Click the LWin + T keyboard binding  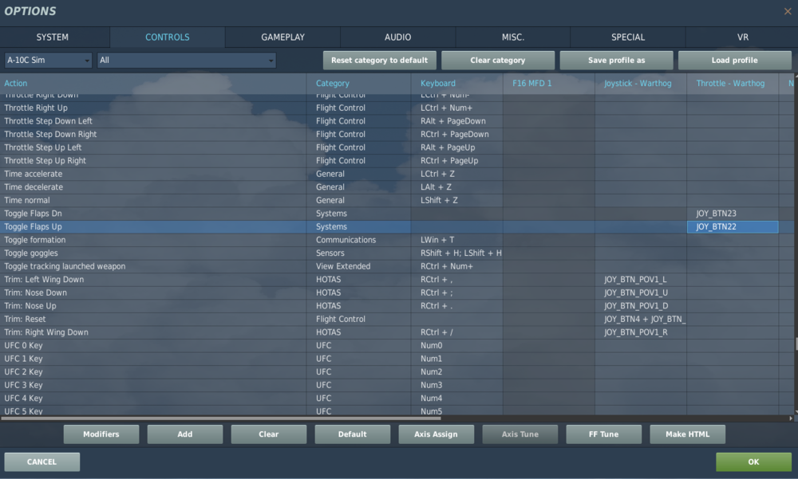click(x=457, y=240)
